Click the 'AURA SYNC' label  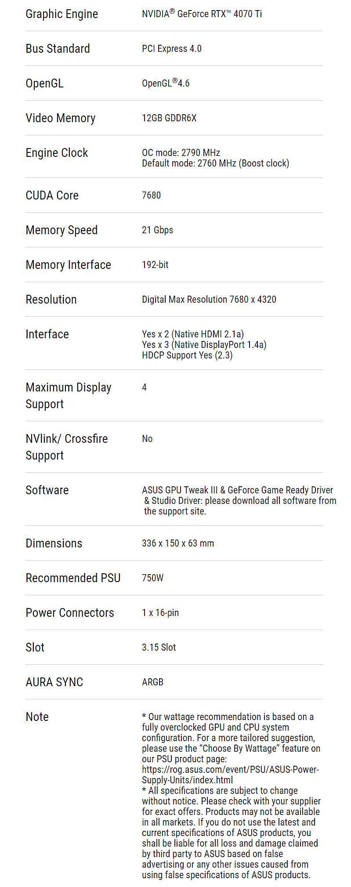[x=54, y=682]
